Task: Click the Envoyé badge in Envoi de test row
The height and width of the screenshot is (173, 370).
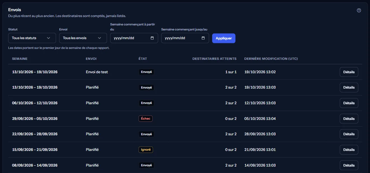Action: pyautogui.click(x=146, y=72)
